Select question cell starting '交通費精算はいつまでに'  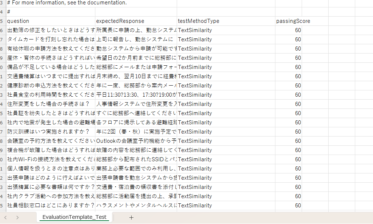[x=51, y=76]
